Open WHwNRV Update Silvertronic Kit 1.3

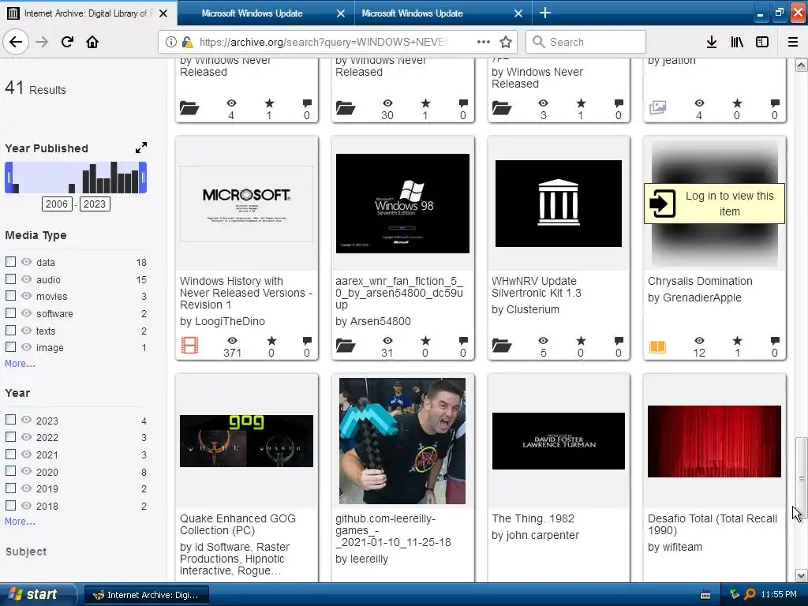[x=536, y=287]
